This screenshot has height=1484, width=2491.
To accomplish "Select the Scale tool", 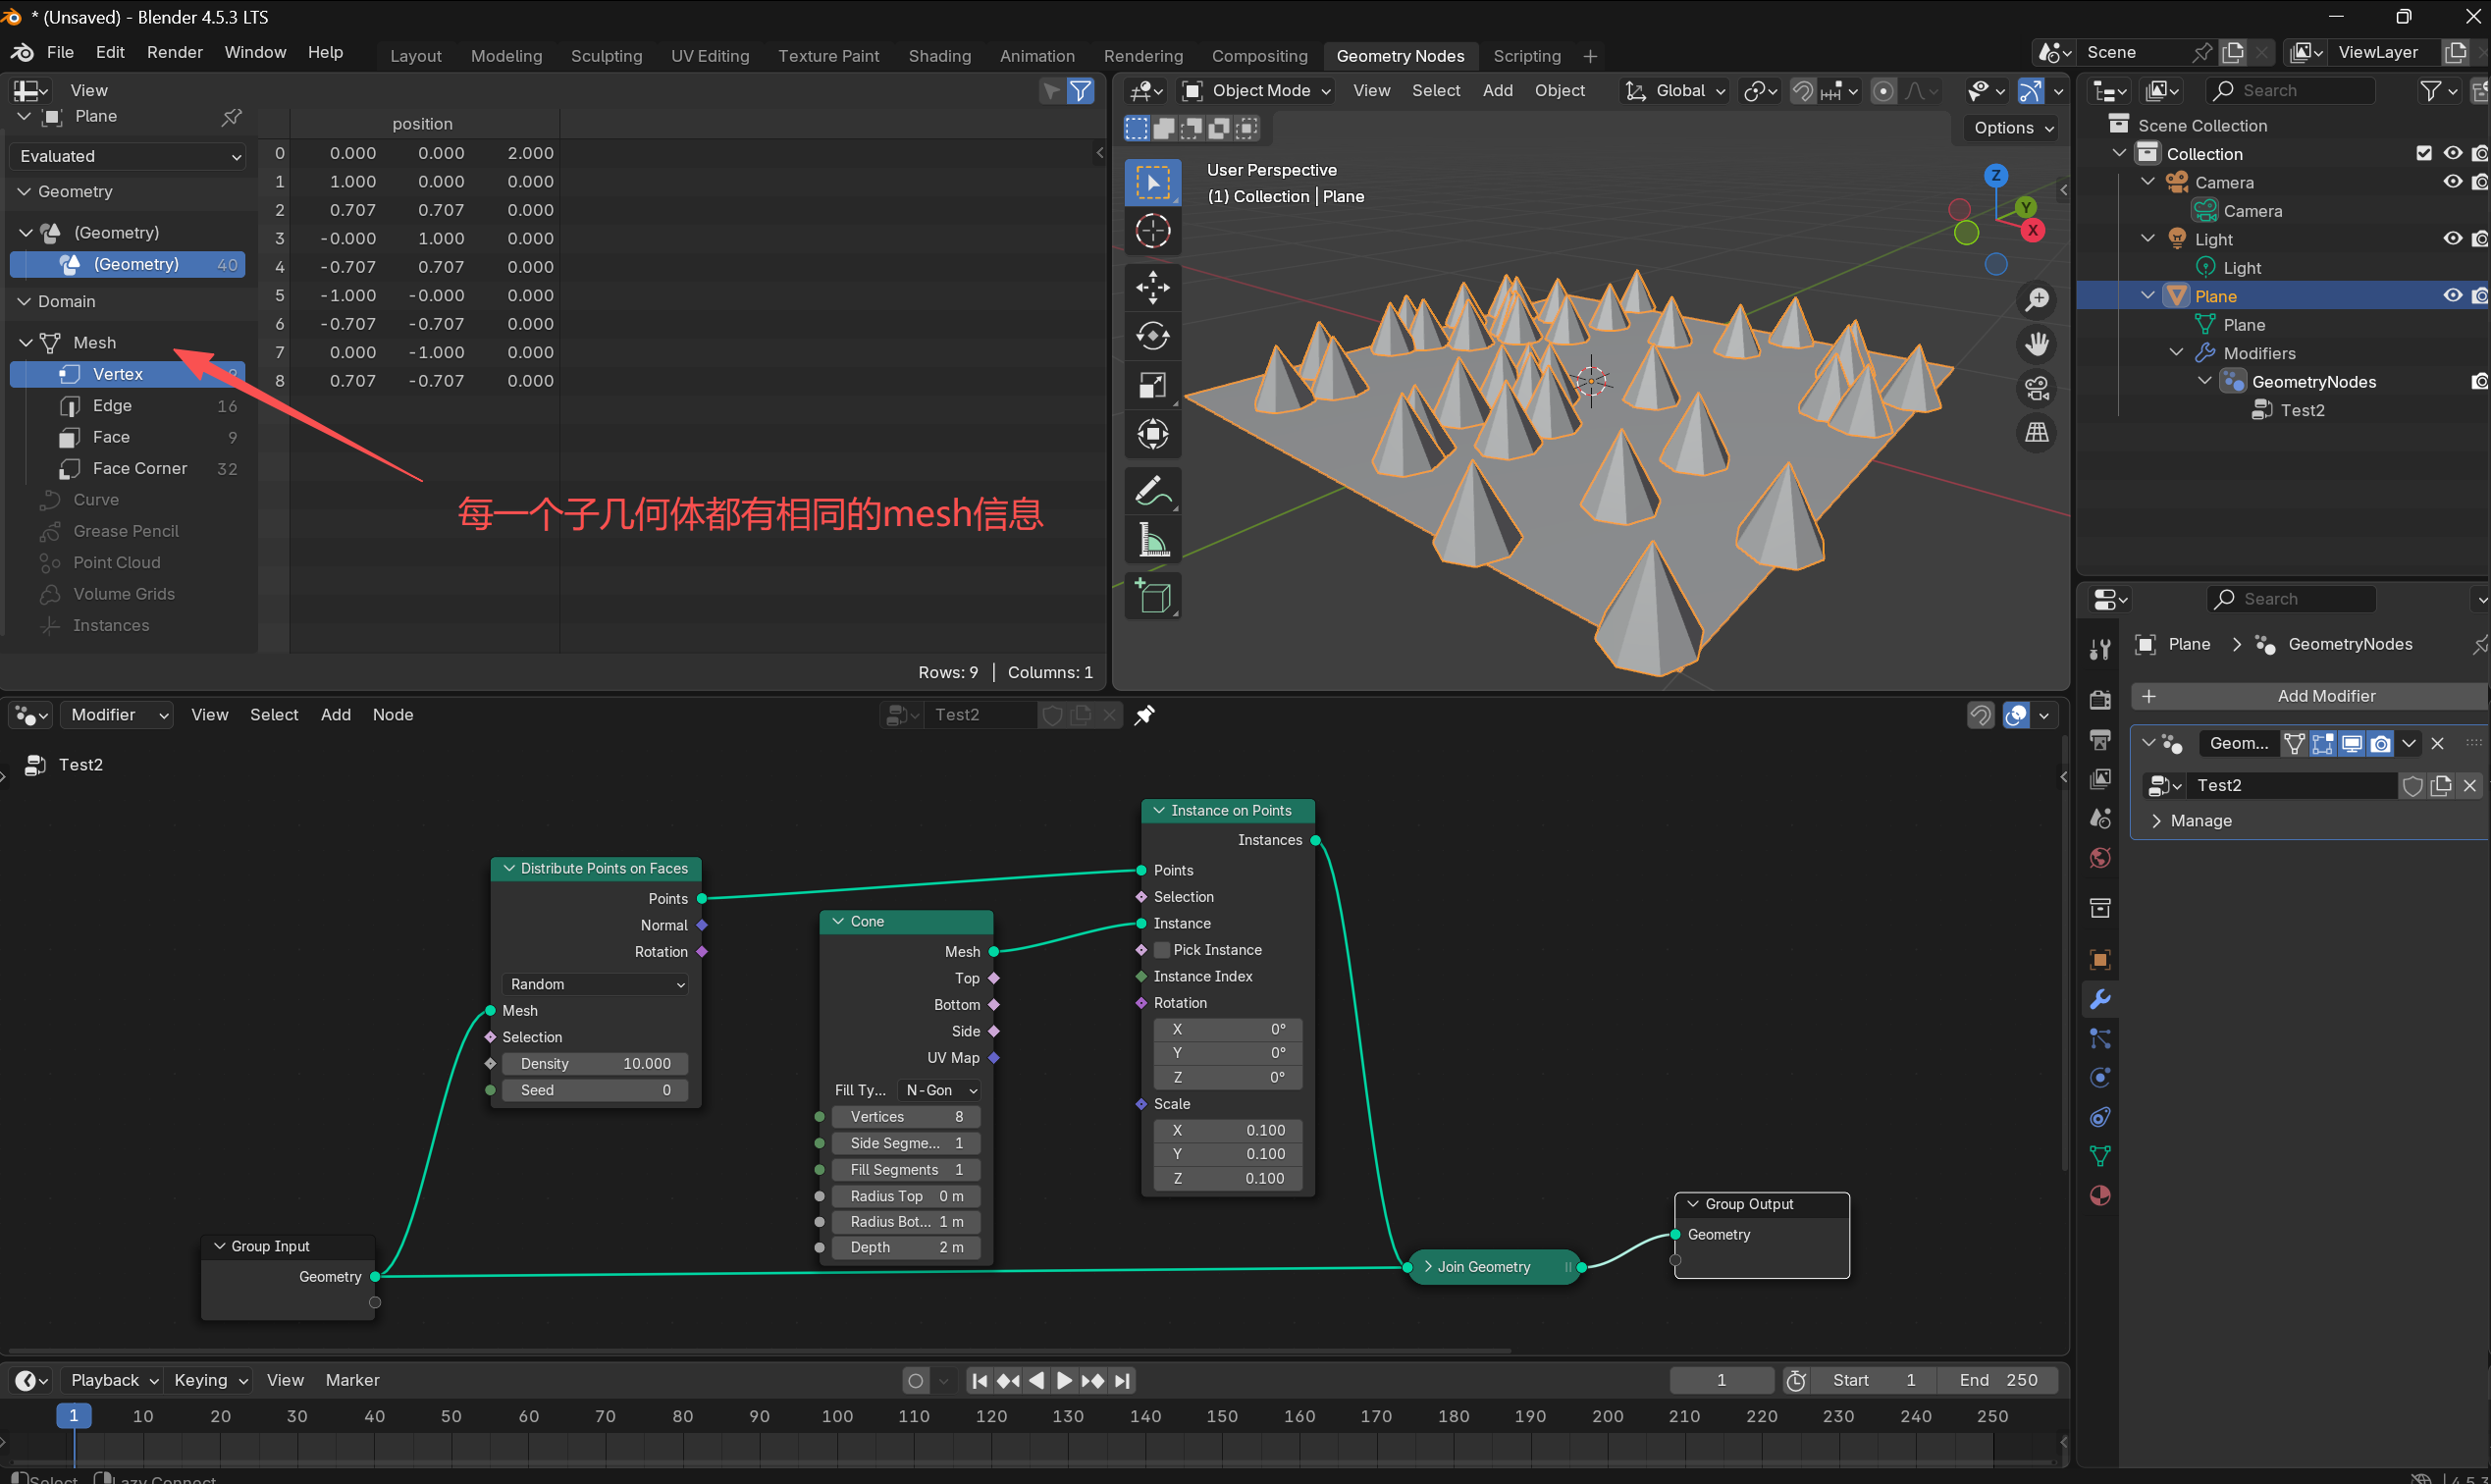I will [1152, 385].
